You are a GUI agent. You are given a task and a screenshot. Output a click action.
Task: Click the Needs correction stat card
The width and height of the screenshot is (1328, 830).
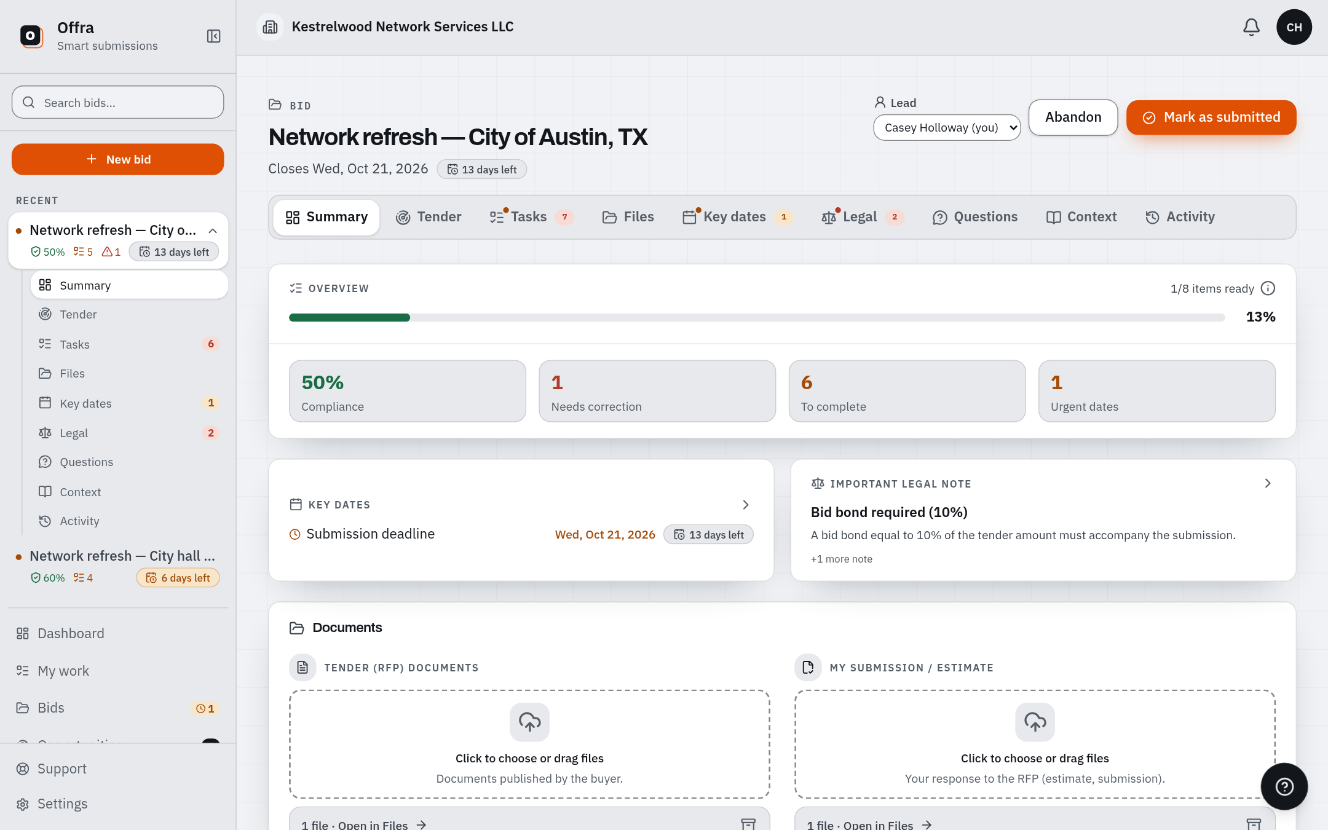657,391
